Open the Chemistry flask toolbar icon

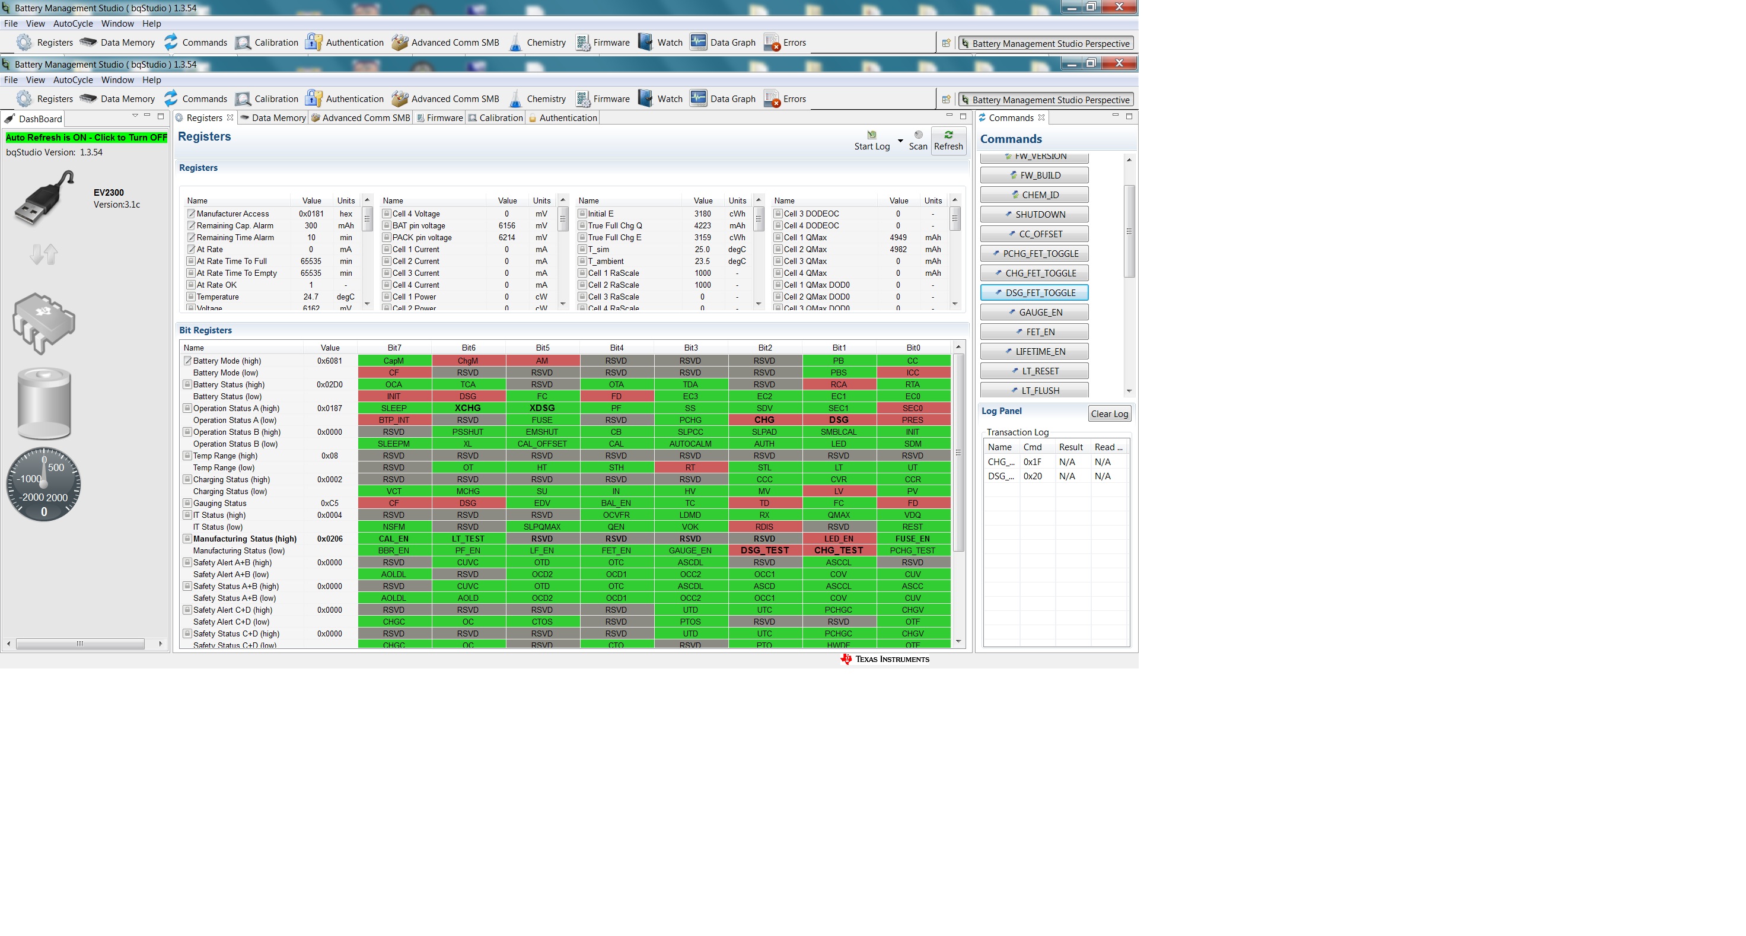click(x=515, y=99)
